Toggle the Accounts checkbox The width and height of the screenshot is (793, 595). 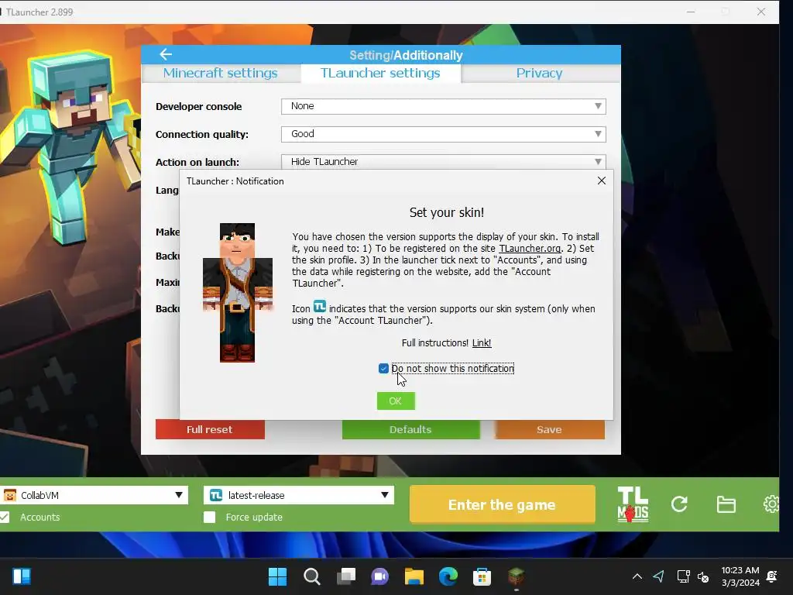(x=4, y=517)
